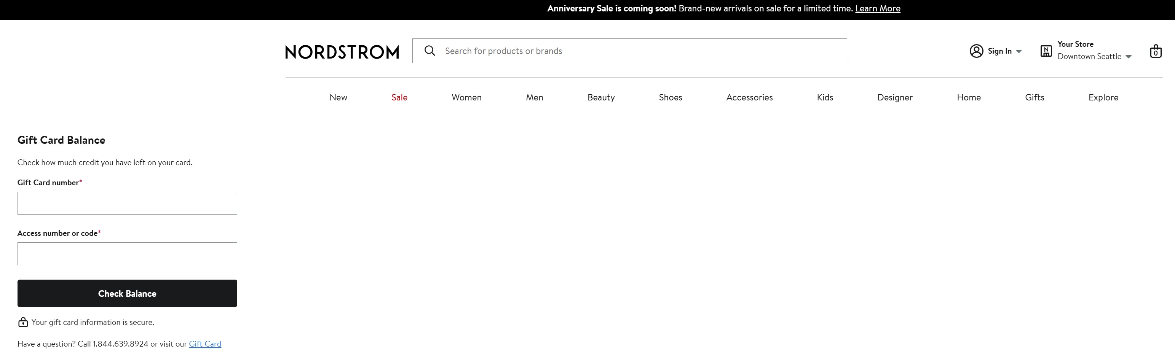Open the Explore menu

[x=1103, y=97]
